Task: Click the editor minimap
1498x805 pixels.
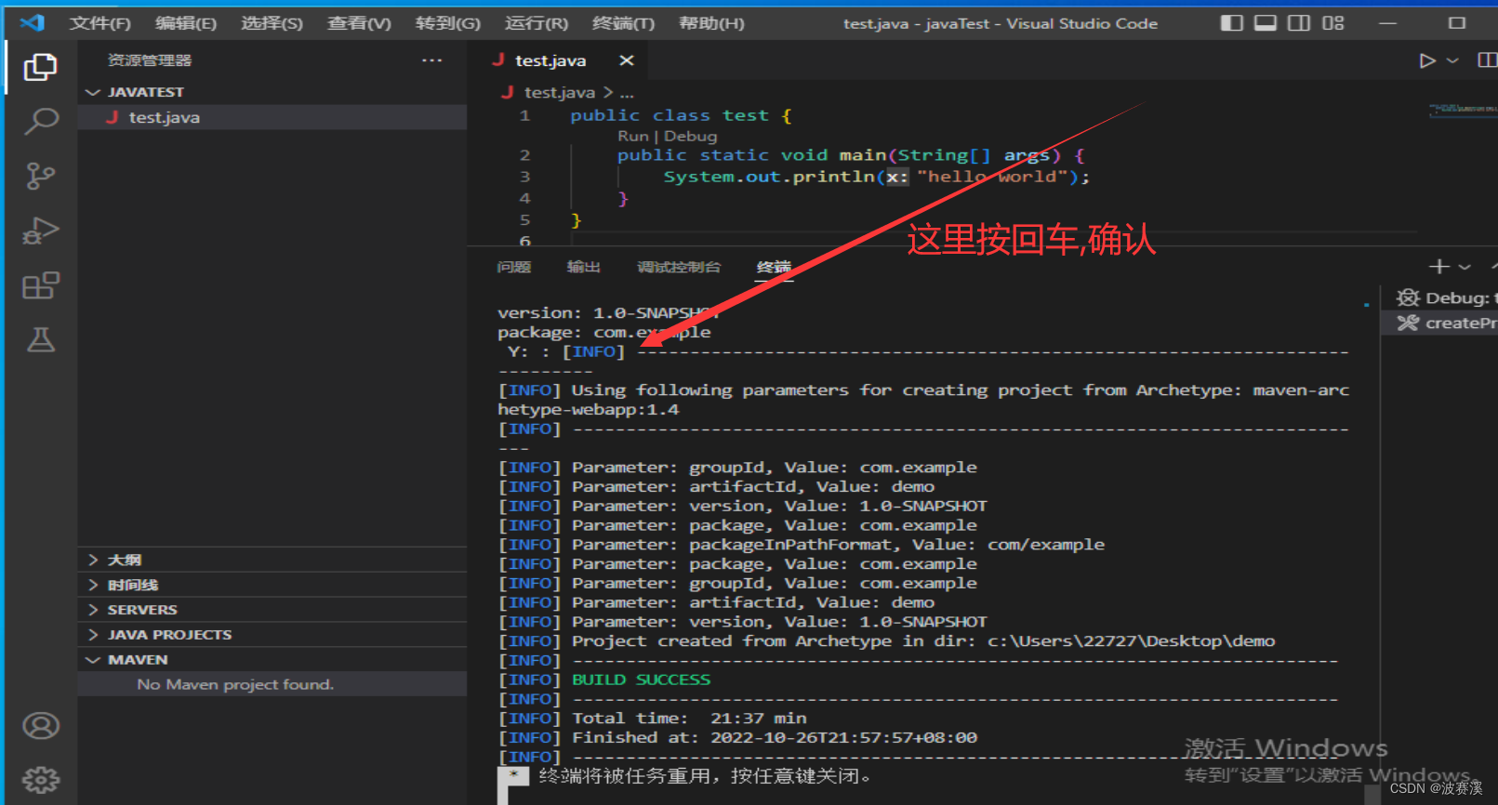Action: (1463, 110)
